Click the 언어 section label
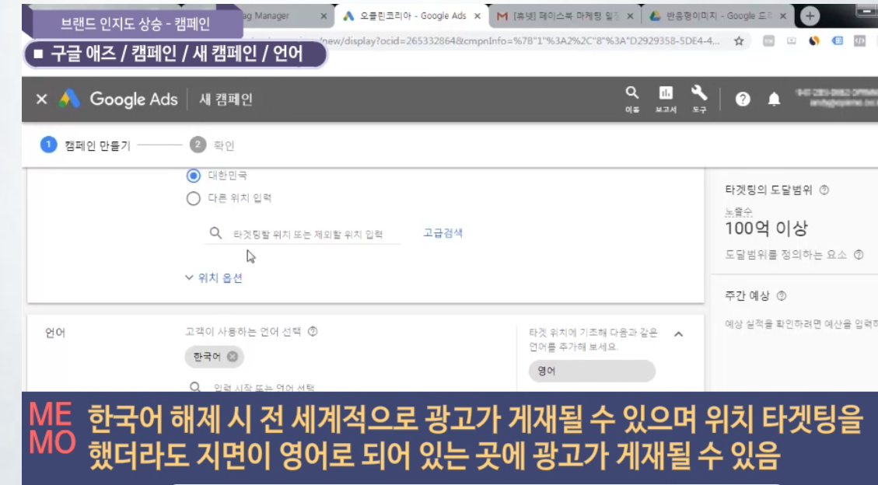 coord(55,333)
